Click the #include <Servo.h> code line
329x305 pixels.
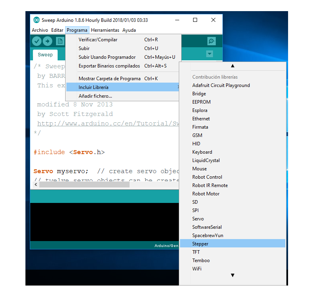tap(69, 152)
